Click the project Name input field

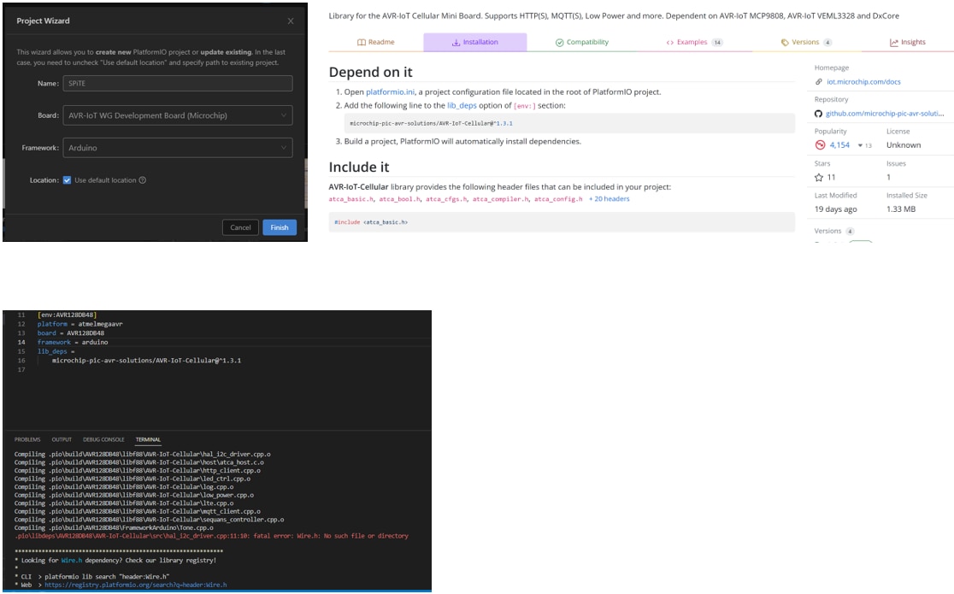178,84
